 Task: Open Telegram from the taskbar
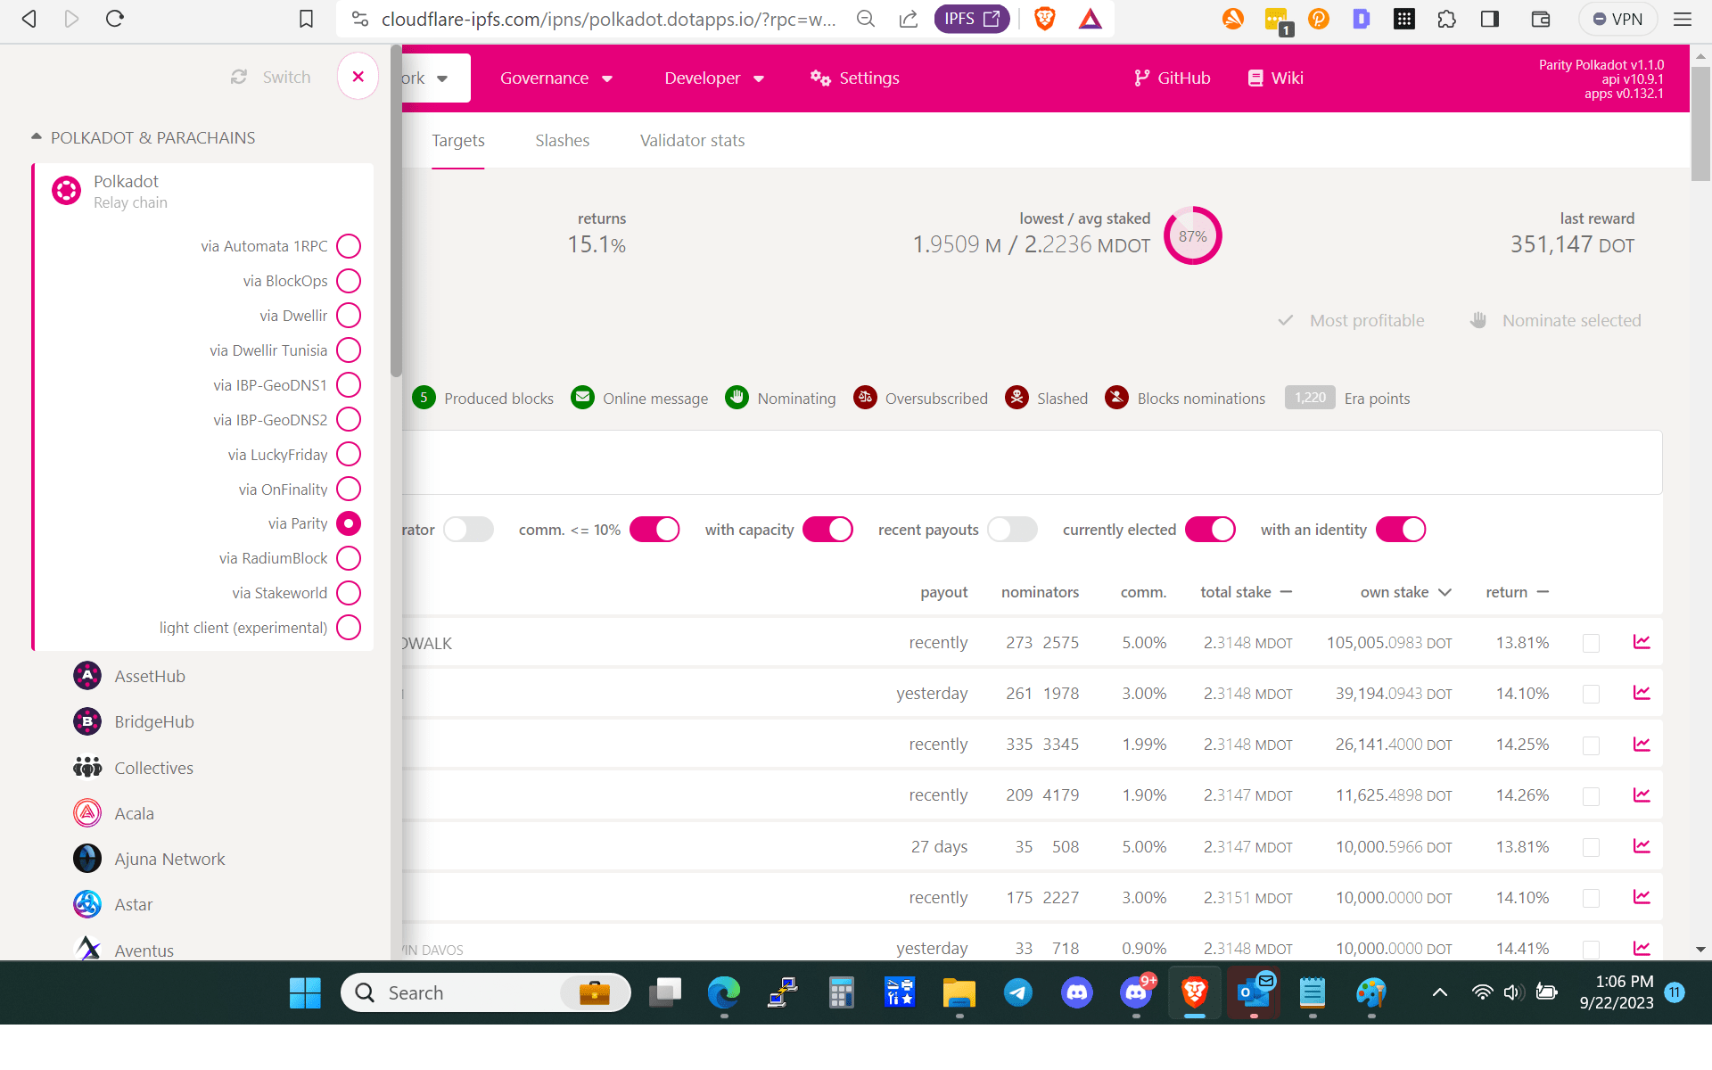1017,992
